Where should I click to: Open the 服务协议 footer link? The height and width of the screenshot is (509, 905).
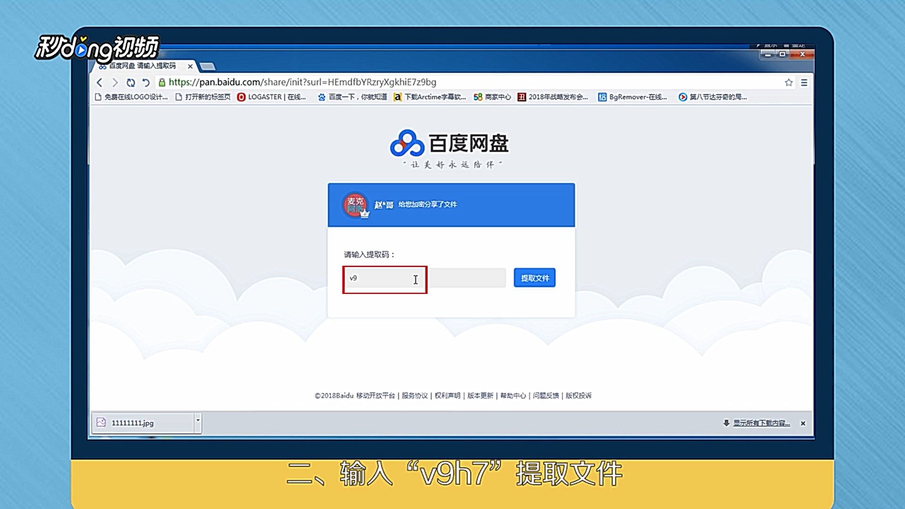[x=415, y=395]
